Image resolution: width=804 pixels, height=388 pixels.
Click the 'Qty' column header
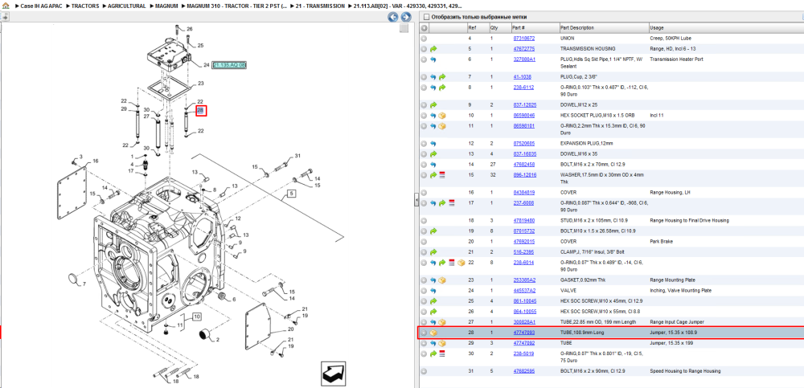tap(494, 28)
